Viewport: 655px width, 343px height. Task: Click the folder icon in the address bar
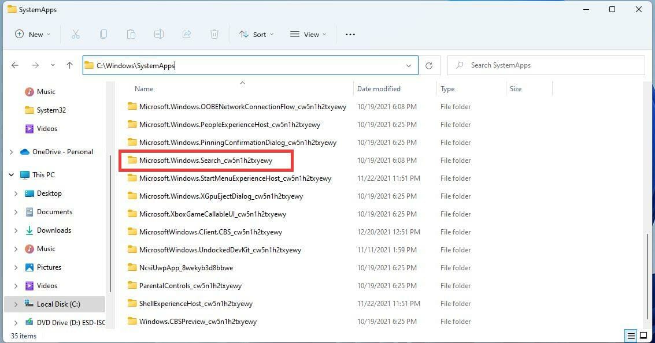pyautogui.click(x=89, y=65)
